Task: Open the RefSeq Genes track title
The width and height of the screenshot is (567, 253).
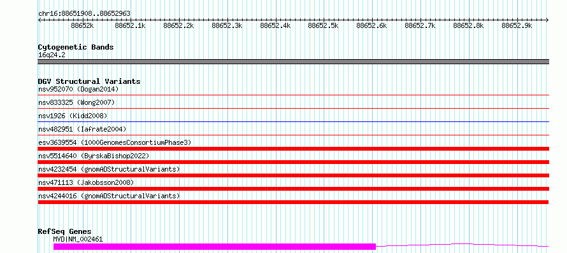Action: click(65, 231)
